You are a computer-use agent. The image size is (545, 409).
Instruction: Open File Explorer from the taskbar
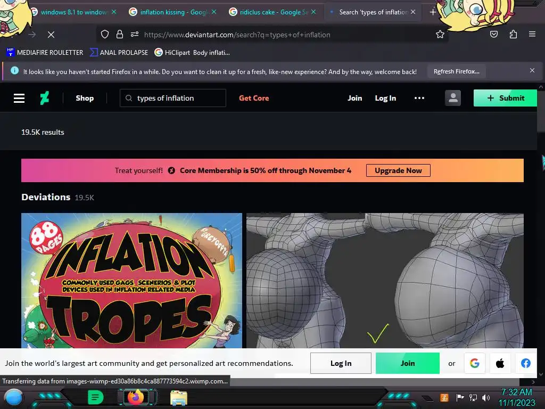point(179,398)
